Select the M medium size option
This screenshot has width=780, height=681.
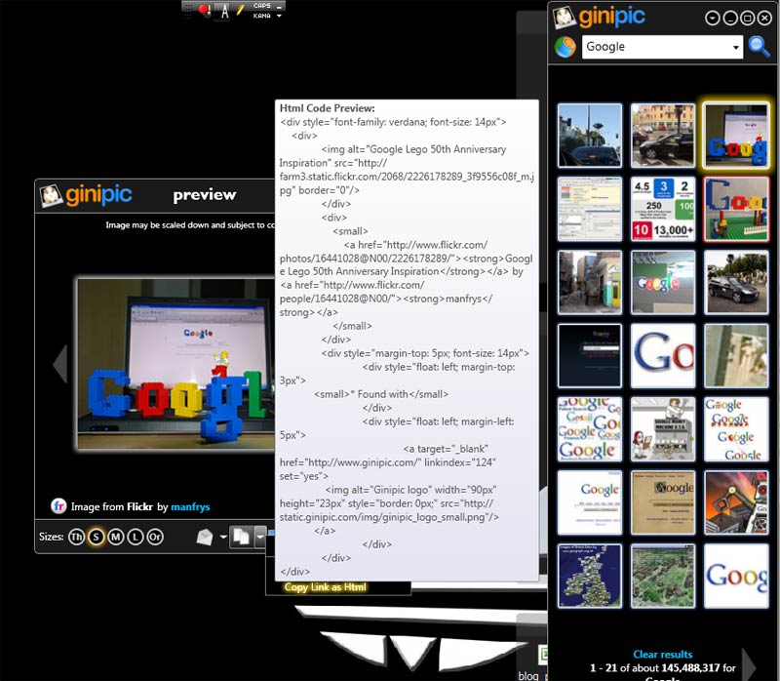(116, 537)
